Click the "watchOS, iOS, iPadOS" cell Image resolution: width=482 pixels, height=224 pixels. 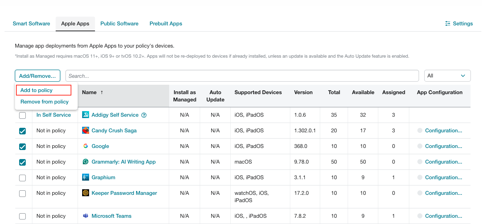point(252,197)
